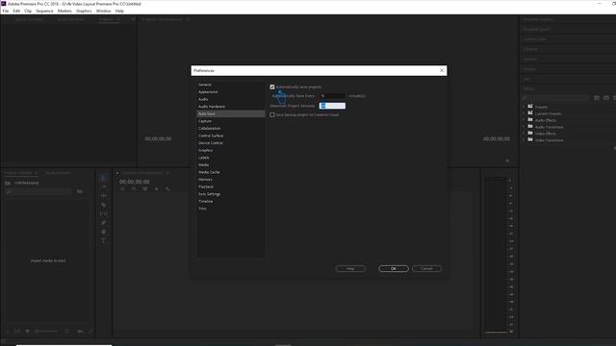Open the Sequence menu
Image resolution: width=616 pixels, height=346 pixels.
click(x=44, y=11)
